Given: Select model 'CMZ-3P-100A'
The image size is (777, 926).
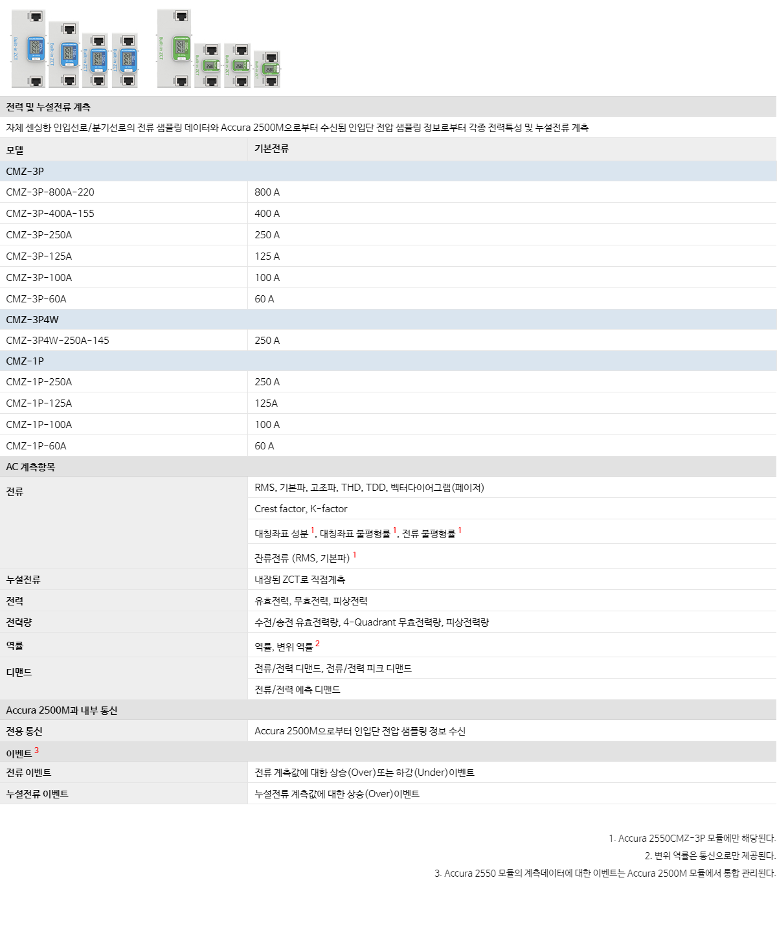Looking at the screenshot, I should click(x=39, y=278).
